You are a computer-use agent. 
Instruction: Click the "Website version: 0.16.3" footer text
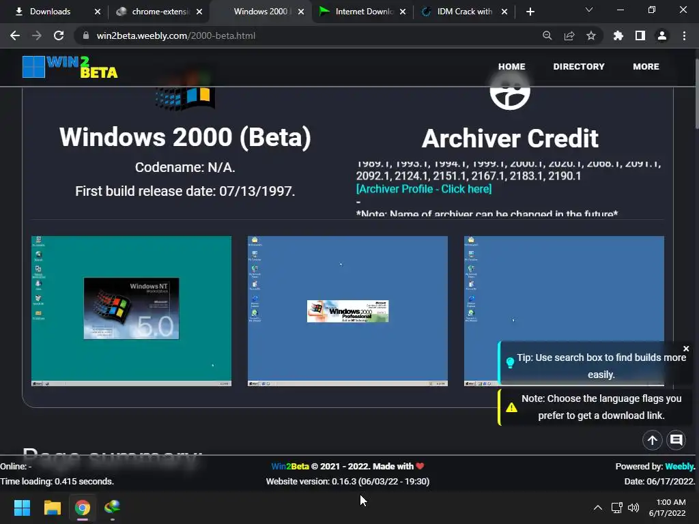click(347, 481)
